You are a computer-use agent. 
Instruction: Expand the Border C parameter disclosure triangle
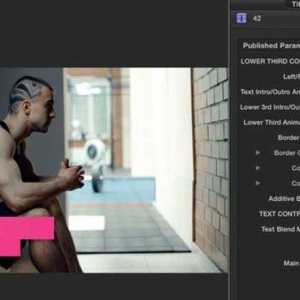[258, 152]
